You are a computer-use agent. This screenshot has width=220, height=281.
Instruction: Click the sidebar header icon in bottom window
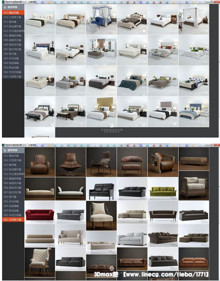tap(5, 150)
